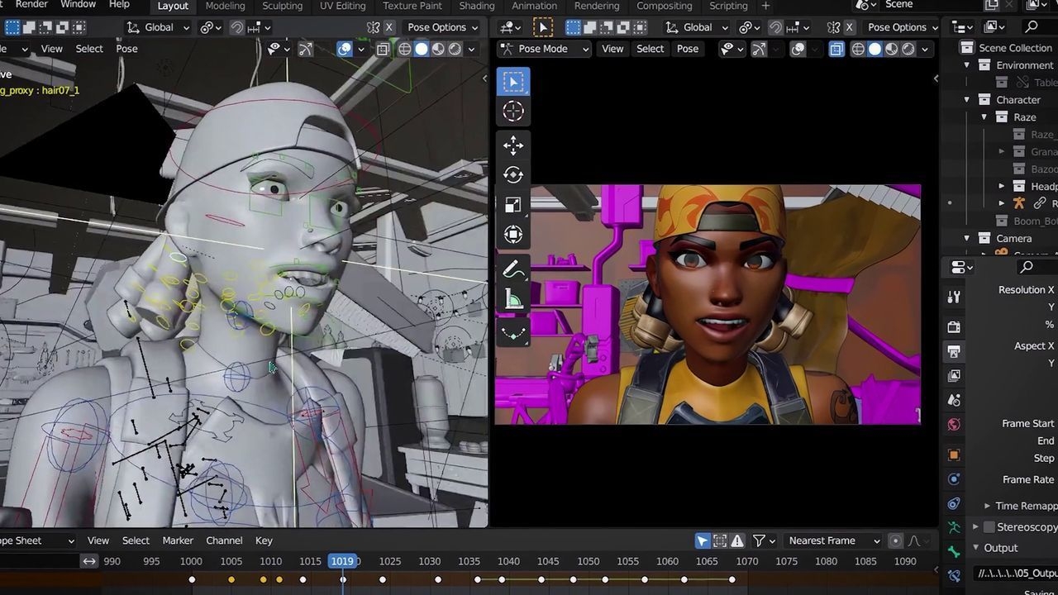The image size is (1058, 595).
Task: Open the Render menu
Action: click(x=31, y=5)
